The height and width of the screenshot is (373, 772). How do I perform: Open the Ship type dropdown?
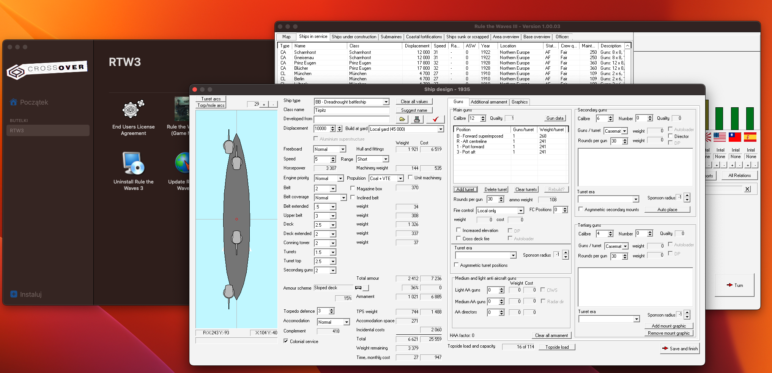click(x=386, y=102)
